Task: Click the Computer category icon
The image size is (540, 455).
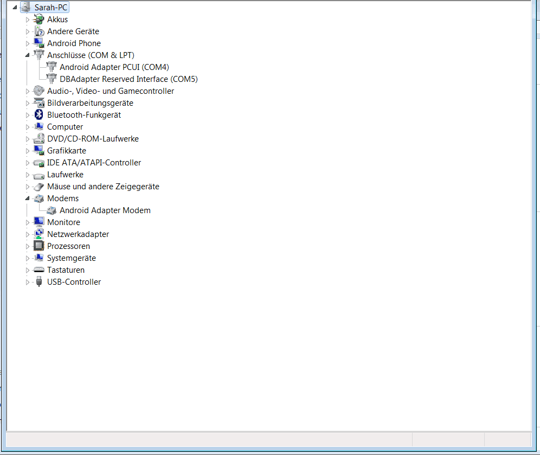Action: (x=39, y=127)
